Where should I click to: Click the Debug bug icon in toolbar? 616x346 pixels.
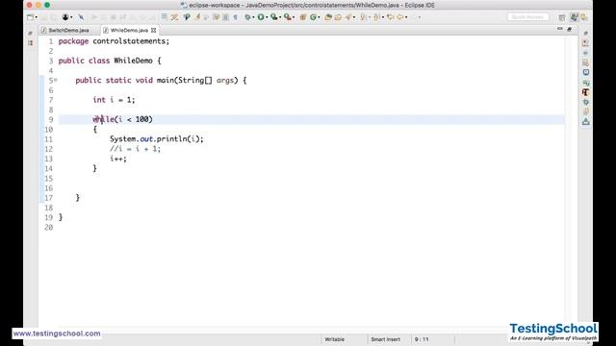pos(247,17)
